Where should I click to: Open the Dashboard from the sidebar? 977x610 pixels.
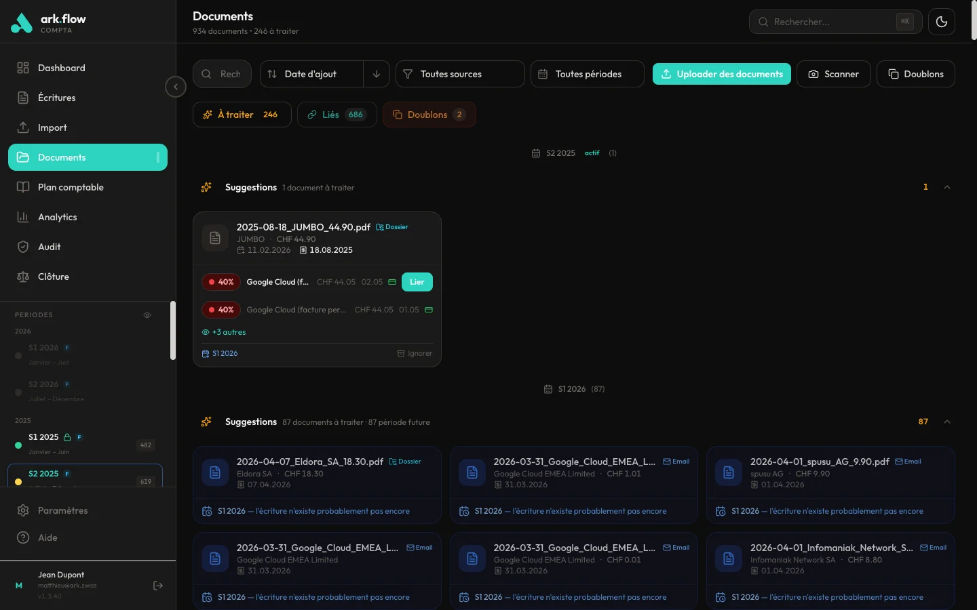62,68
